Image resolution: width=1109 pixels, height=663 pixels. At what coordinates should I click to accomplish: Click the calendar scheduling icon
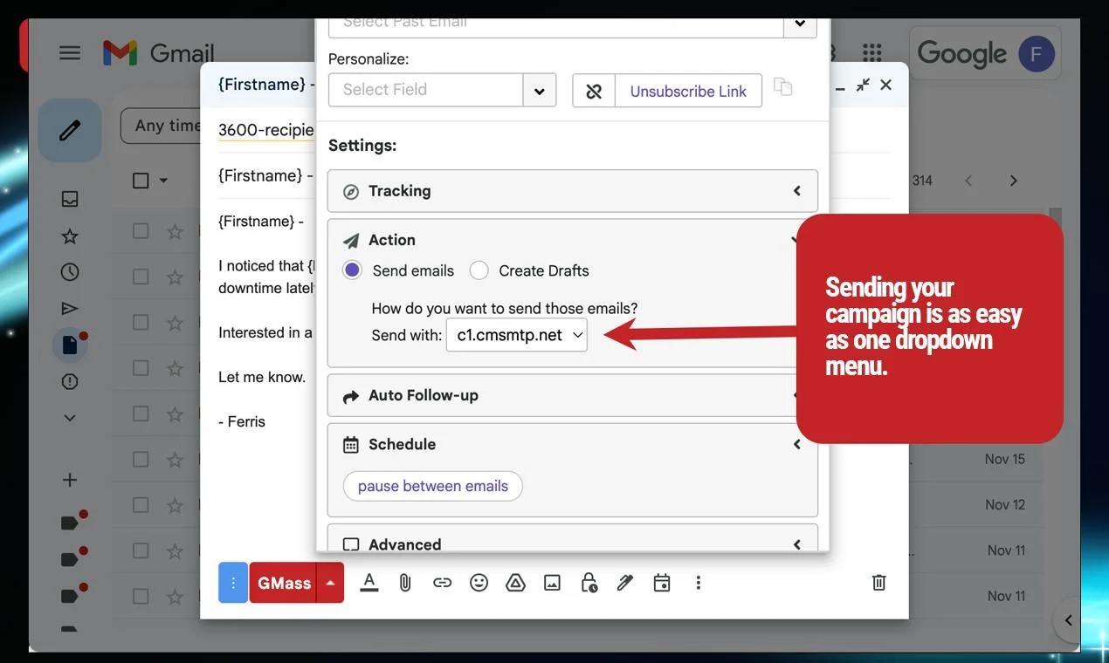coord(662,583)
